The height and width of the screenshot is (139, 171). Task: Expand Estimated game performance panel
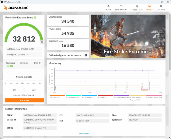68,55
